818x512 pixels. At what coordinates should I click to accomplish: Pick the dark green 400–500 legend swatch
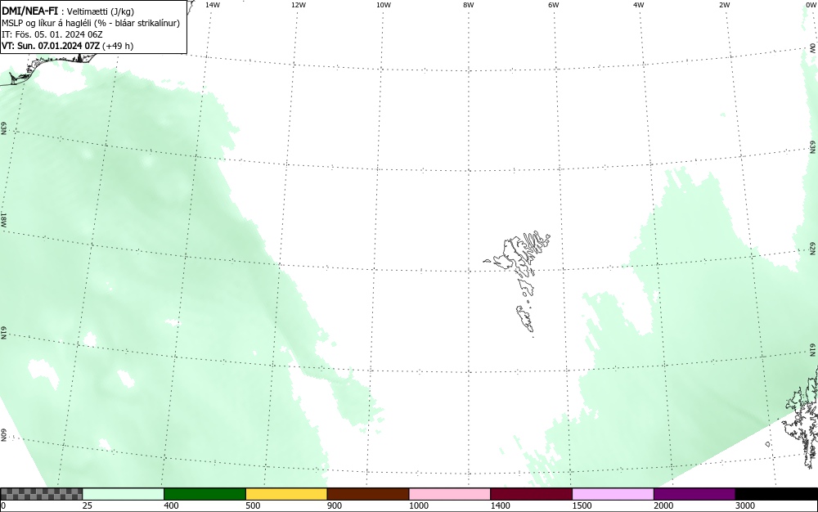click(x=204, y=494)
